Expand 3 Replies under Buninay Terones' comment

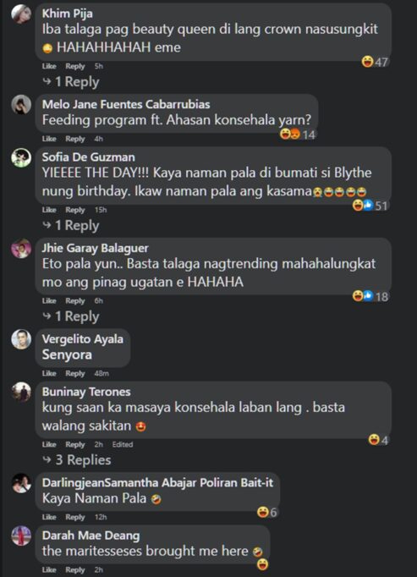click(x=77, y=460)
